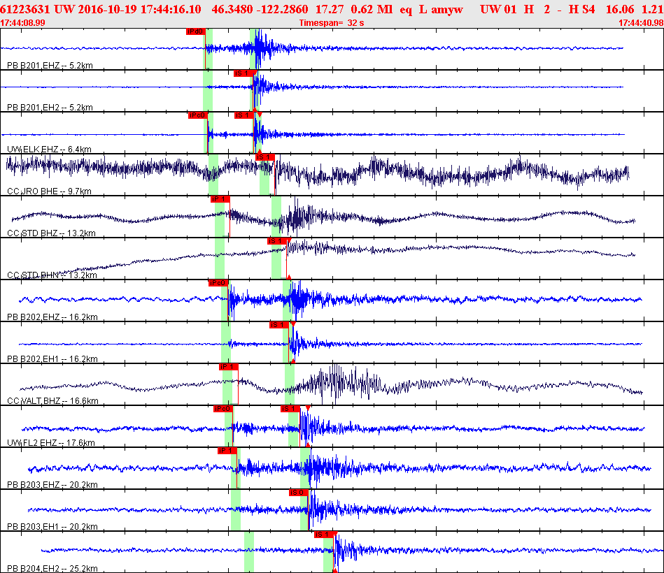Viewport: 664px width, 573px height.
Task: Select the iS 1 pick flag on CC STD BHN
Action: pos(277,241)
